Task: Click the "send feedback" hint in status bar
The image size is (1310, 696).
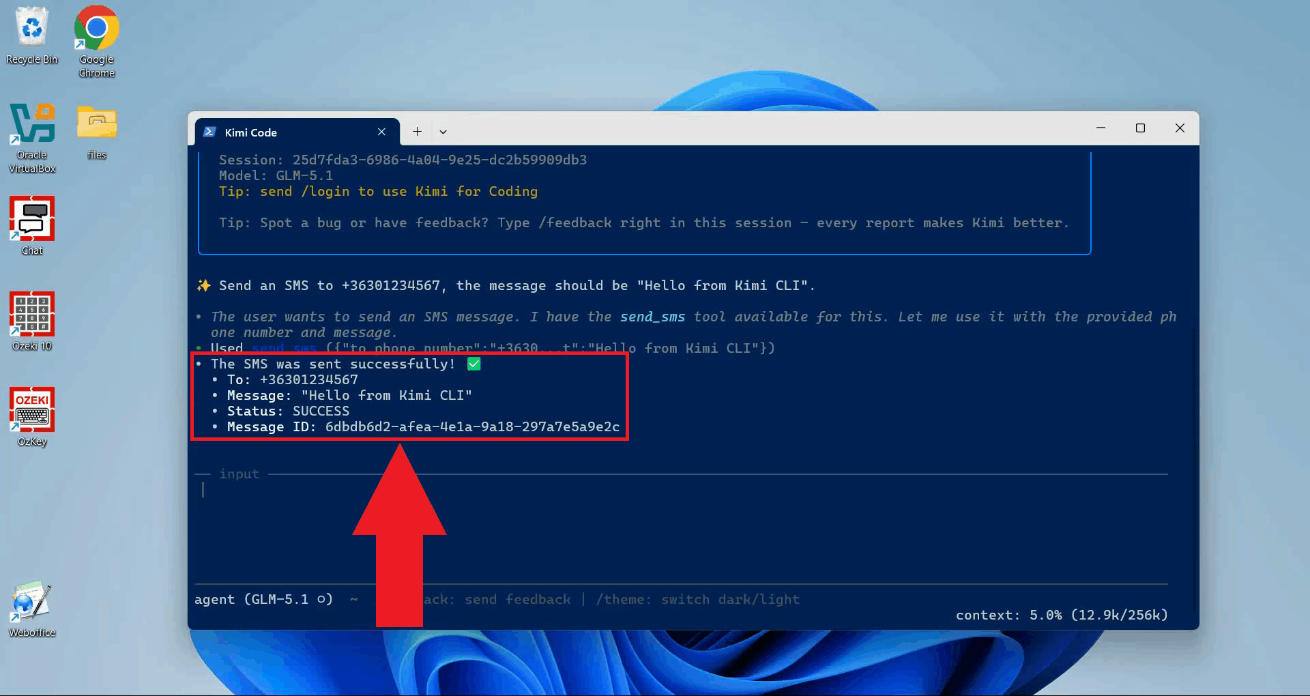Action: click(x=517, y=599)
